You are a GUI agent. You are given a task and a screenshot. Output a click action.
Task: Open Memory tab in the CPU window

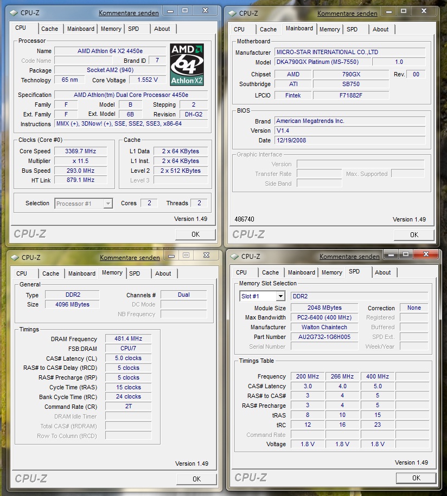pos(111,29)
